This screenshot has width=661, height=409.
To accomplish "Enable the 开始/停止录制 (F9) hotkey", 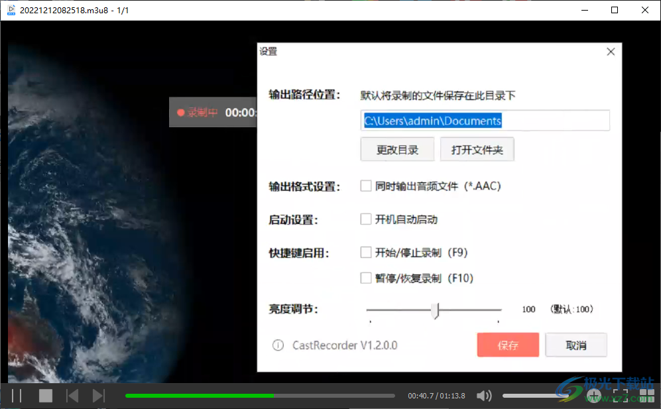I will click(x=365, y=253).
